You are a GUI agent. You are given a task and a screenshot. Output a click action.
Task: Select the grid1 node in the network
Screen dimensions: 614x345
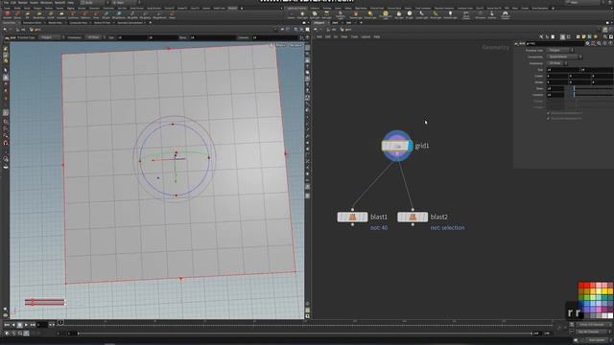(396, 146)
